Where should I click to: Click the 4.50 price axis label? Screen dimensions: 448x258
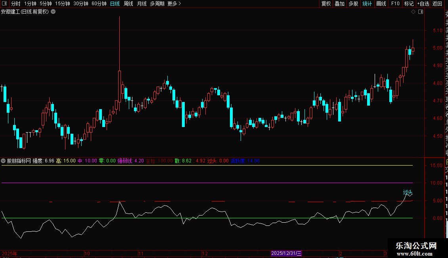[437, 136]
